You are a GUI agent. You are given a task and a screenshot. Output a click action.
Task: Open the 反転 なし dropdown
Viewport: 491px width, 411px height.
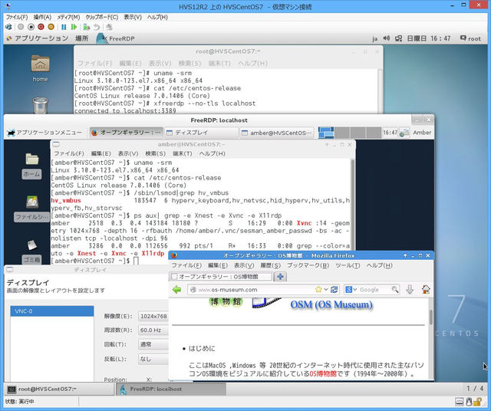click(153, 359)
